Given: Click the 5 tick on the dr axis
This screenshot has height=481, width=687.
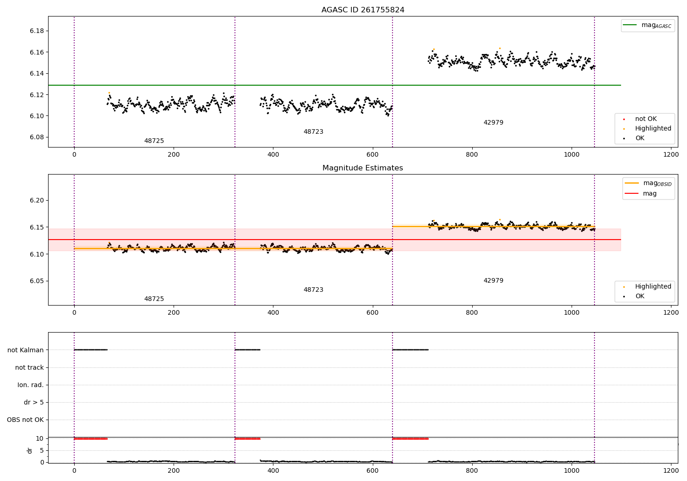Looking at the screenshot, I should pos(42,451).
